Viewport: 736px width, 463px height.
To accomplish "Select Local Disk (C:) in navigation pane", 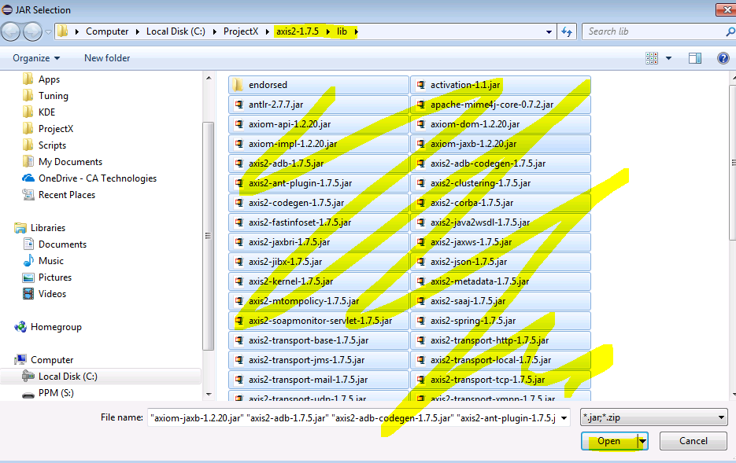I will point(68,377).
